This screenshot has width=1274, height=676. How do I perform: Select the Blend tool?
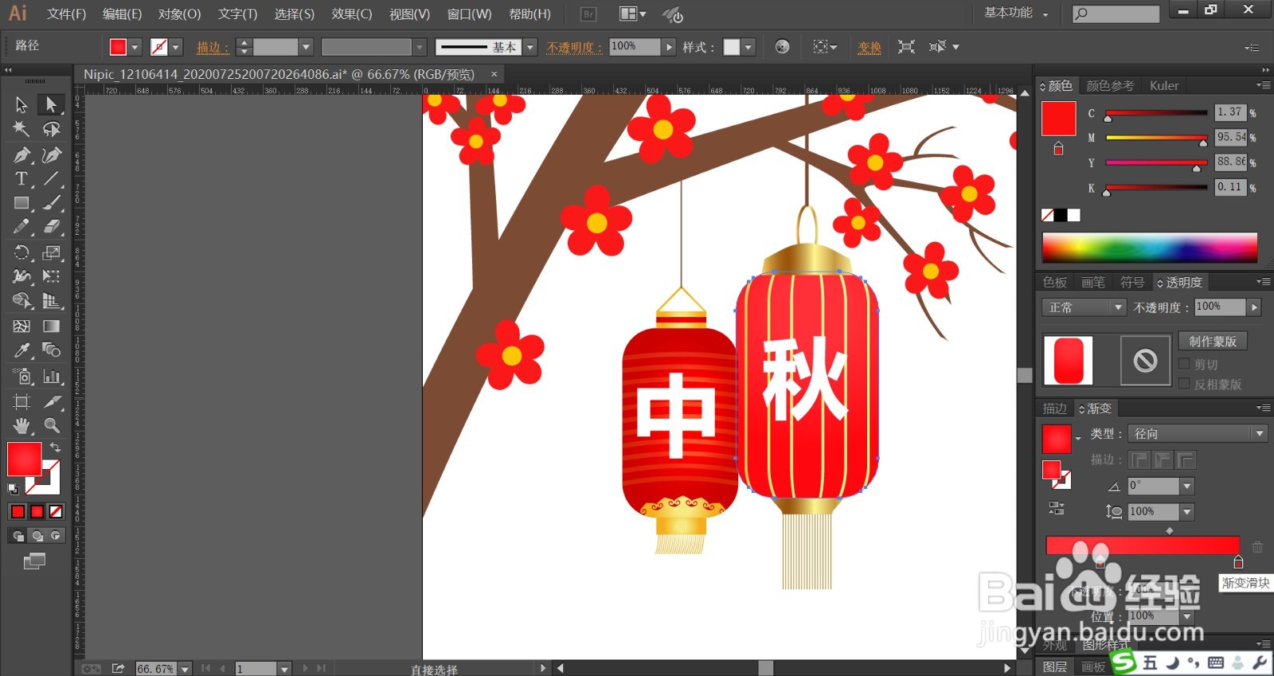[51, 350]
